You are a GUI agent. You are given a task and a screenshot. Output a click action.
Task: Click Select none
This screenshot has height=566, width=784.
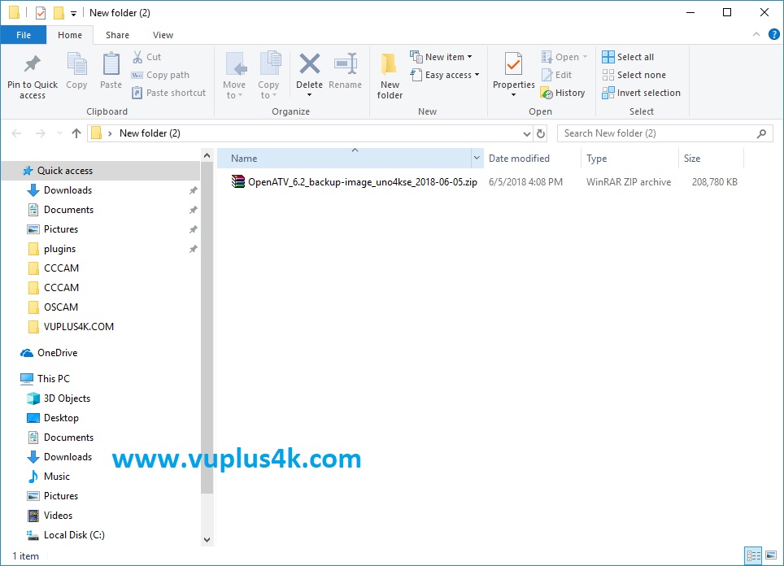coord(634,75)
